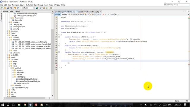
Task: Click the Projects tree vertical scrollbar
Action: [53, 51]
